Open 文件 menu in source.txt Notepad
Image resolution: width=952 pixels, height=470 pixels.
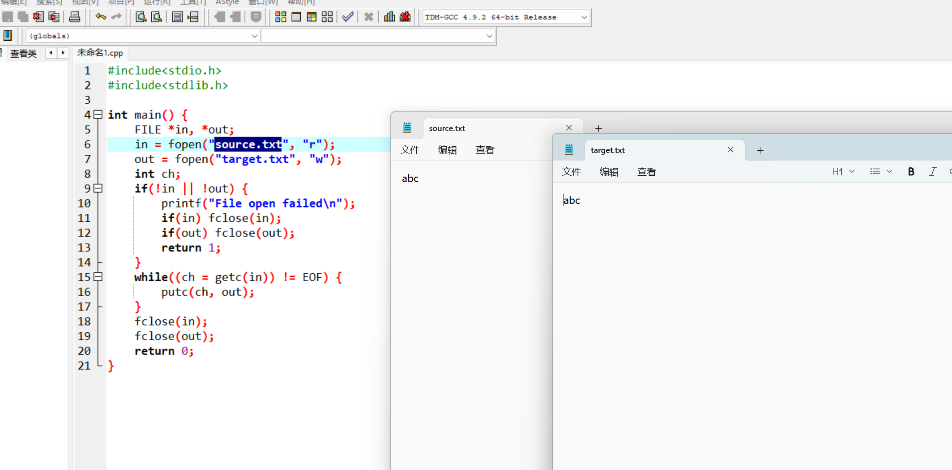click(x=410, y=150)
